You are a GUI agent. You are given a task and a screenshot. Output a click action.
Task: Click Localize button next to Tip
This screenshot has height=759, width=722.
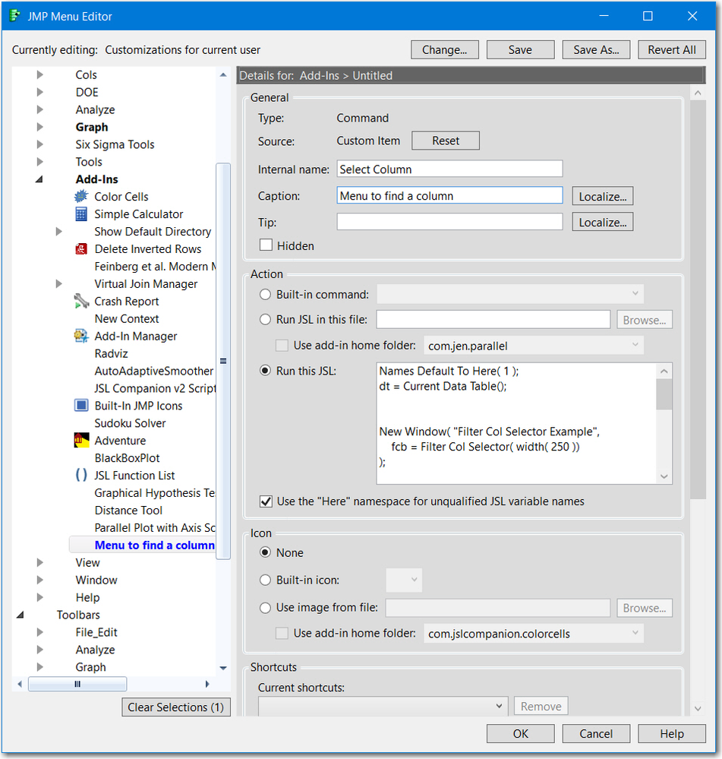pyautogui.click(x=603, y=222)
